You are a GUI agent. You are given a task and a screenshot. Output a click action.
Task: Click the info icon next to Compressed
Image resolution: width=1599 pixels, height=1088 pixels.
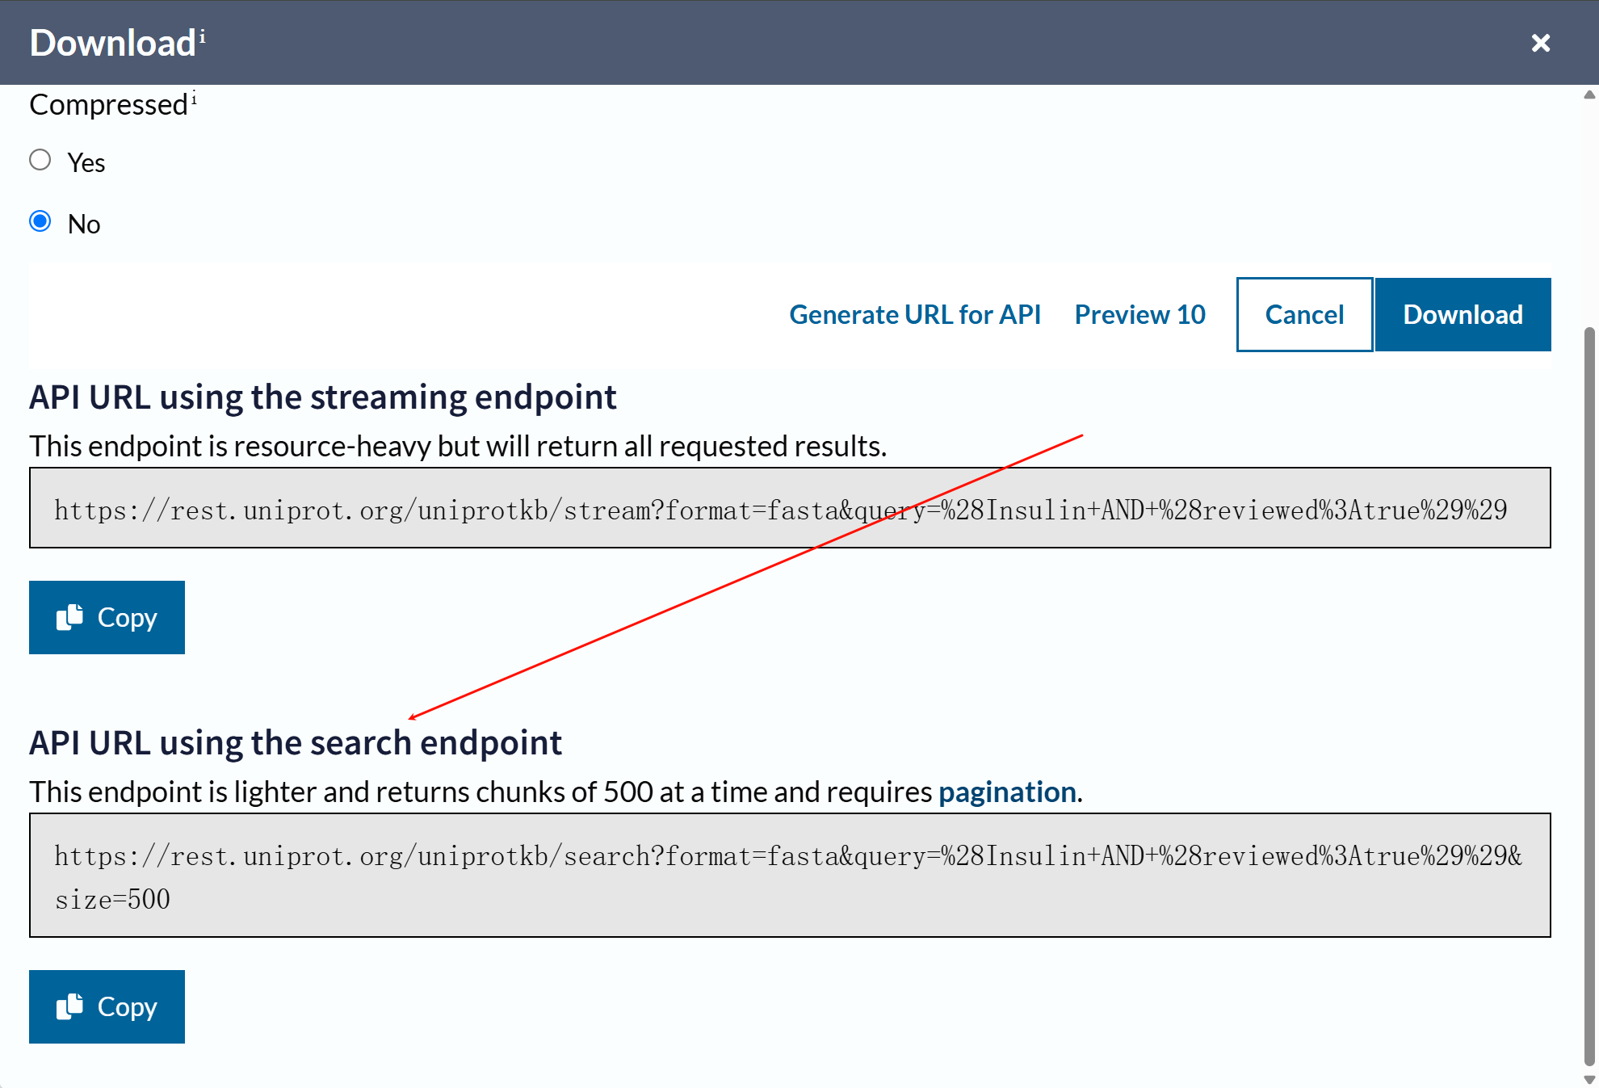194,99
